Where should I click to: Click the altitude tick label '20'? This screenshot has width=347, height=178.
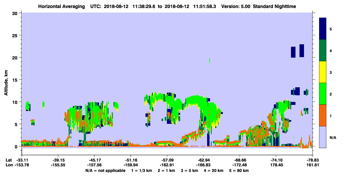[15, 57]
